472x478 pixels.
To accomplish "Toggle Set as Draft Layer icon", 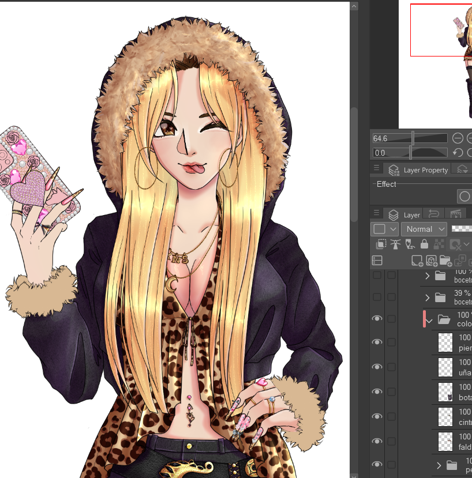I will point(410,244).
